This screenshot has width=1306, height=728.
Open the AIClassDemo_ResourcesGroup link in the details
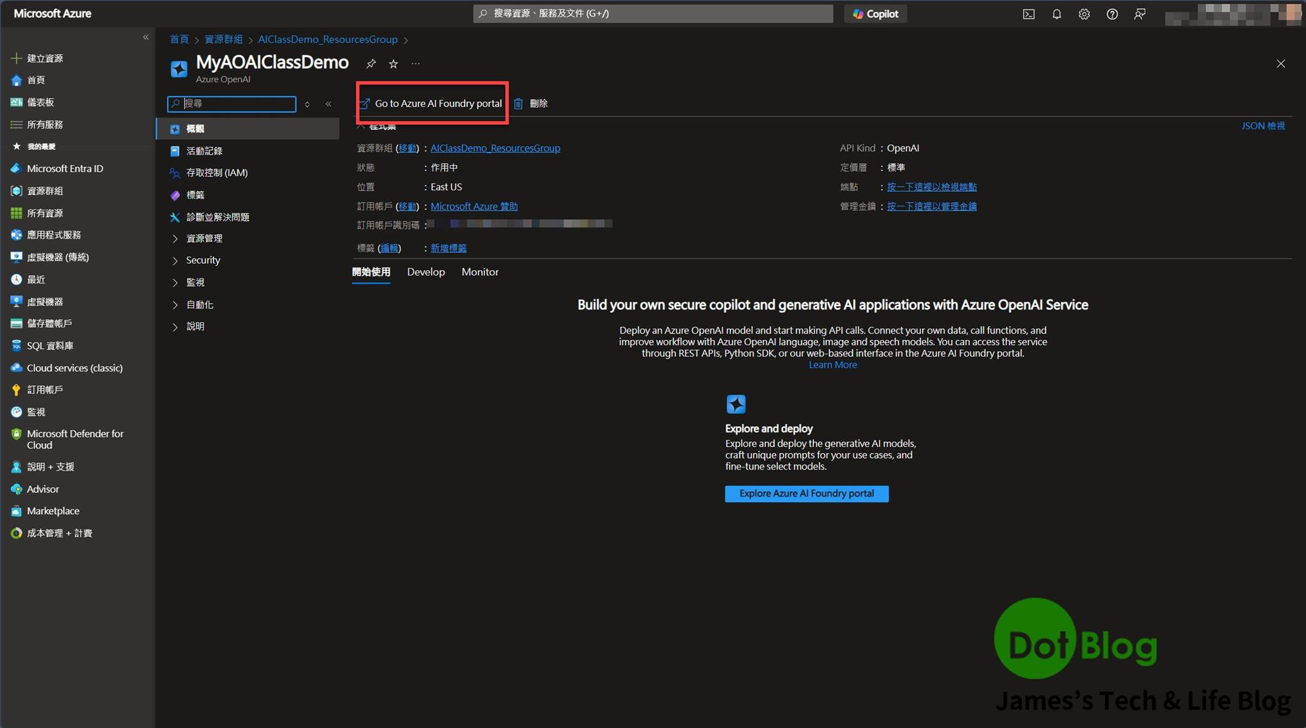(495, 148)
